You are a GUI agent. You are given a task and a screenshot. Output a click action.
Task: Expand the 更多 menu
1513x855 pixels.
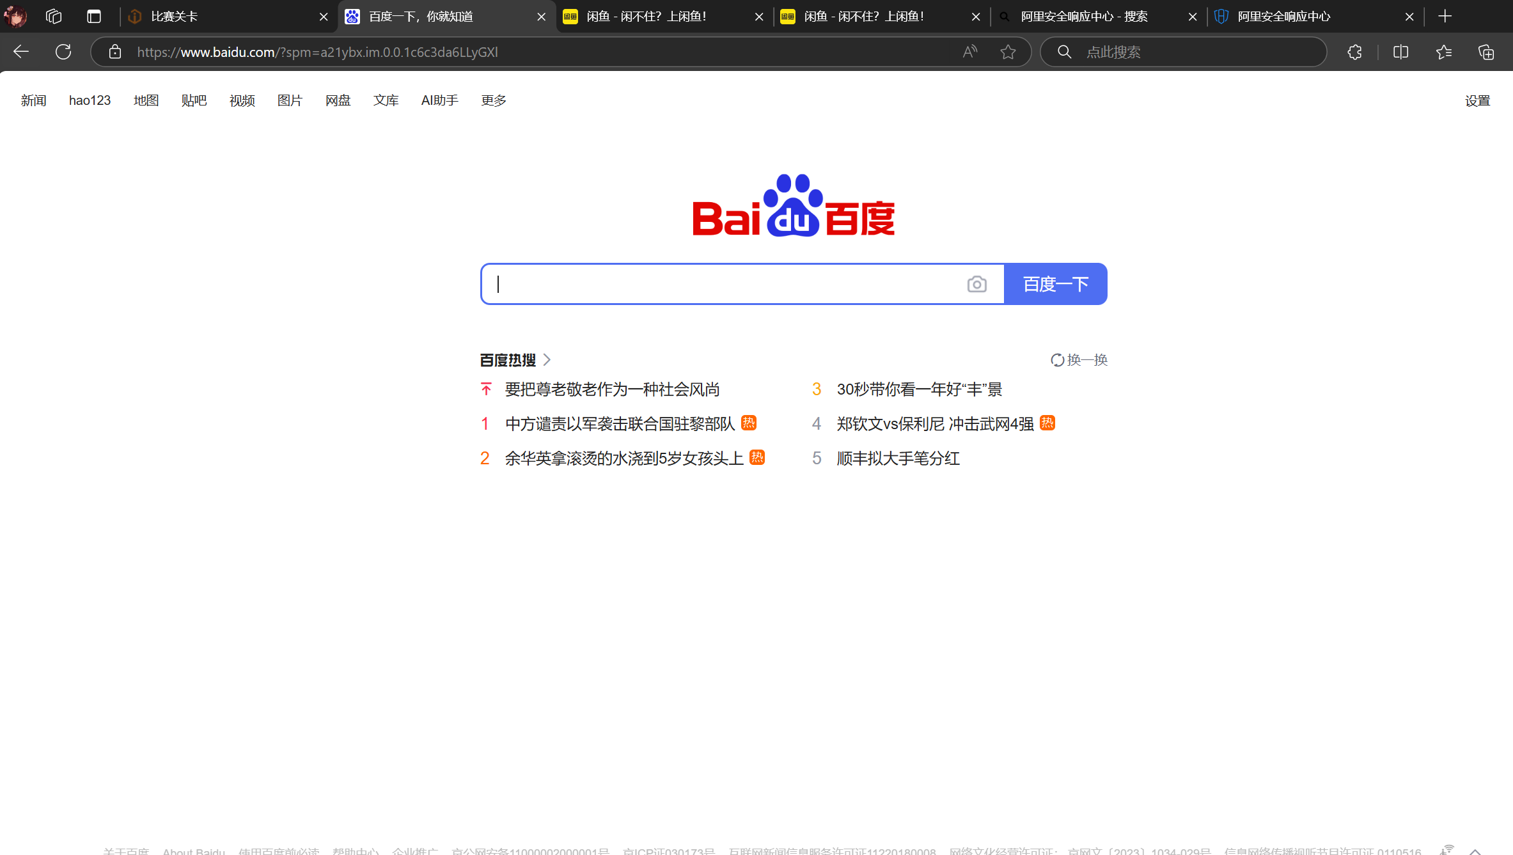point(494,100)
